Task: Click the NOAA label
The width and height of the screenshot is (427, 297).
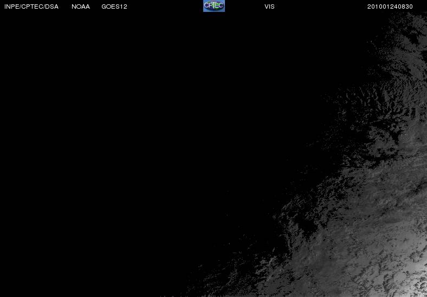Action: (x=81, y=7)
